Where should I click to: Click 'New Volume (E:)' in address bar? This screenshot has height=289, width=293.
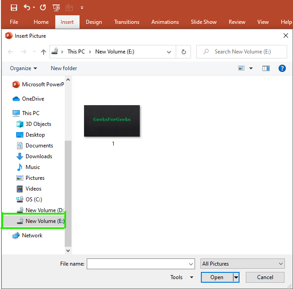pyautogui.click(x=115, y=52)
